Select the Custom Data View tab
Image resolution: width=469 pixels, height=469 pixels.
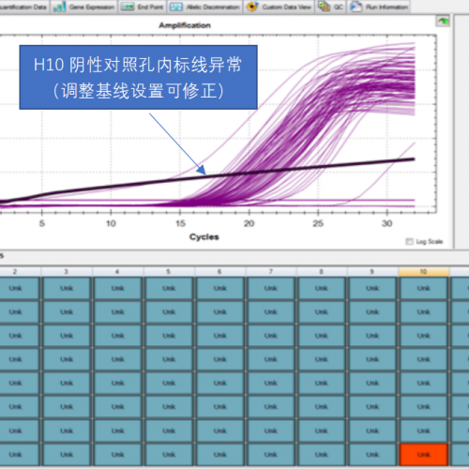[279, 7]
